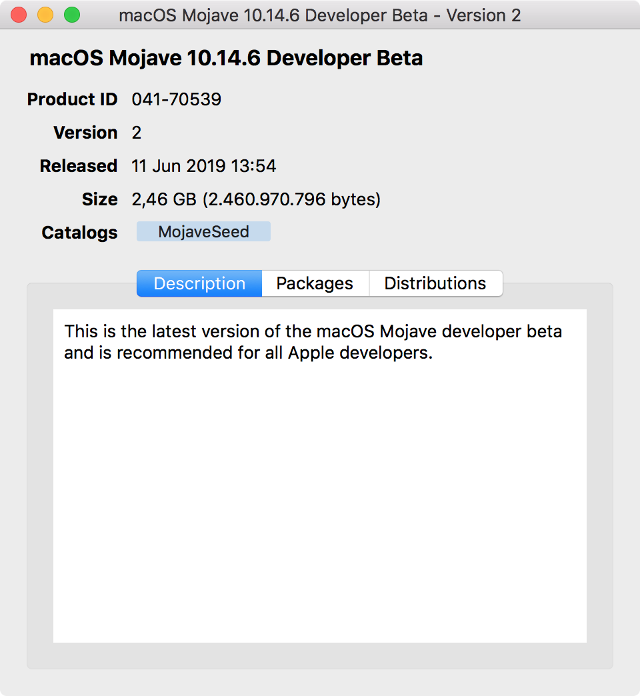Viewport: 640px width, 696px height.
Task: Click the sentence 'recommended for all Apple developers'
Action: pos(274,353)
